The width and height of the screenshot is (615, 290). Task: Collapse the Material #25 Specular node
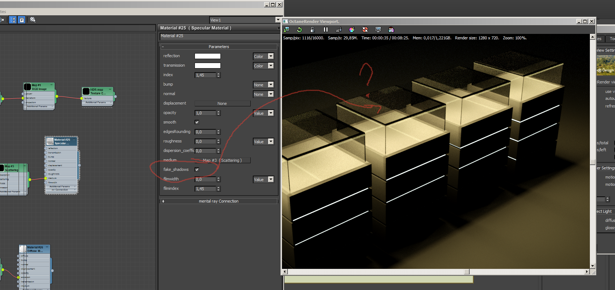point(74,139)
